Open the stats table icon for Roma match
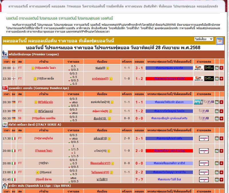 click(217, 151)
